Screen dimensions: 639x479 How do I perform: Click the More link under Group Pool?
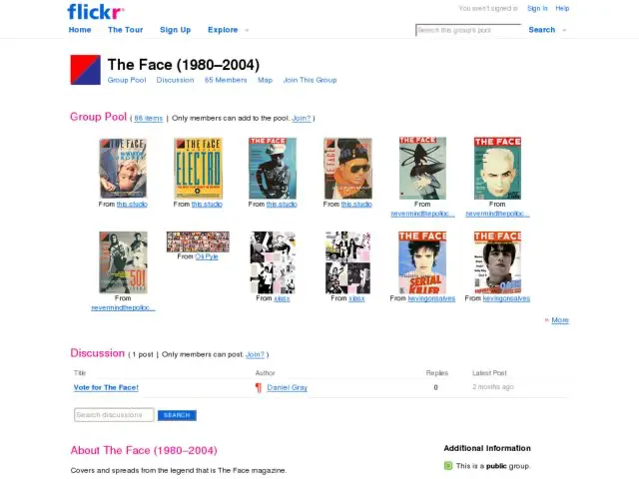(x=560, y=320)
